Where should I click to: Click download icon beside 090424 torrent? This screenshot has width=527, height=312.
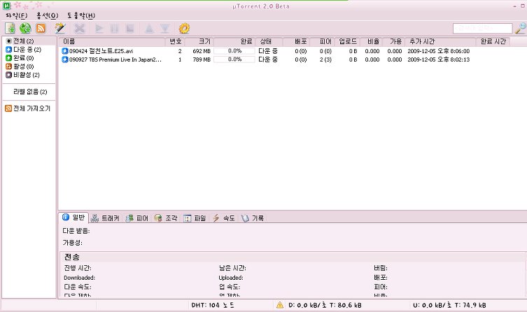tap(65, 51)
